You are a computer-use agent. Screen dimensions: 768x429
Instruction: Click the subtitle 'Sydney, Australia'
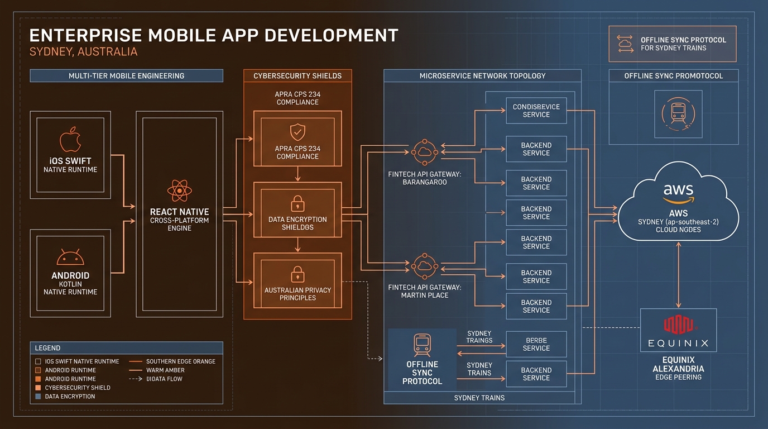tap(83, 52)
